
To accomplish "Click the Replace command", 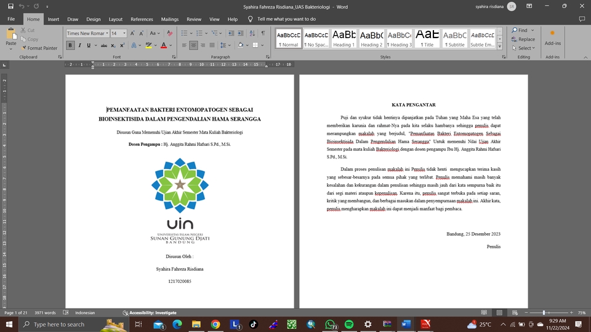I will tap(523, 39).
